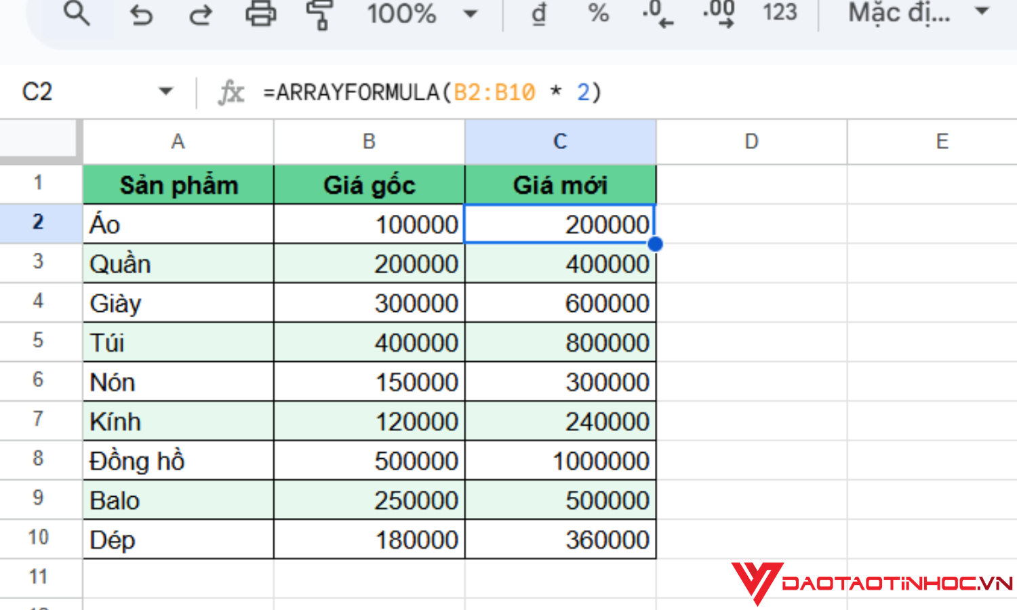Select the Giá gốc header cell
Viewport: 1017px width, 610px height.
(368, 184)
